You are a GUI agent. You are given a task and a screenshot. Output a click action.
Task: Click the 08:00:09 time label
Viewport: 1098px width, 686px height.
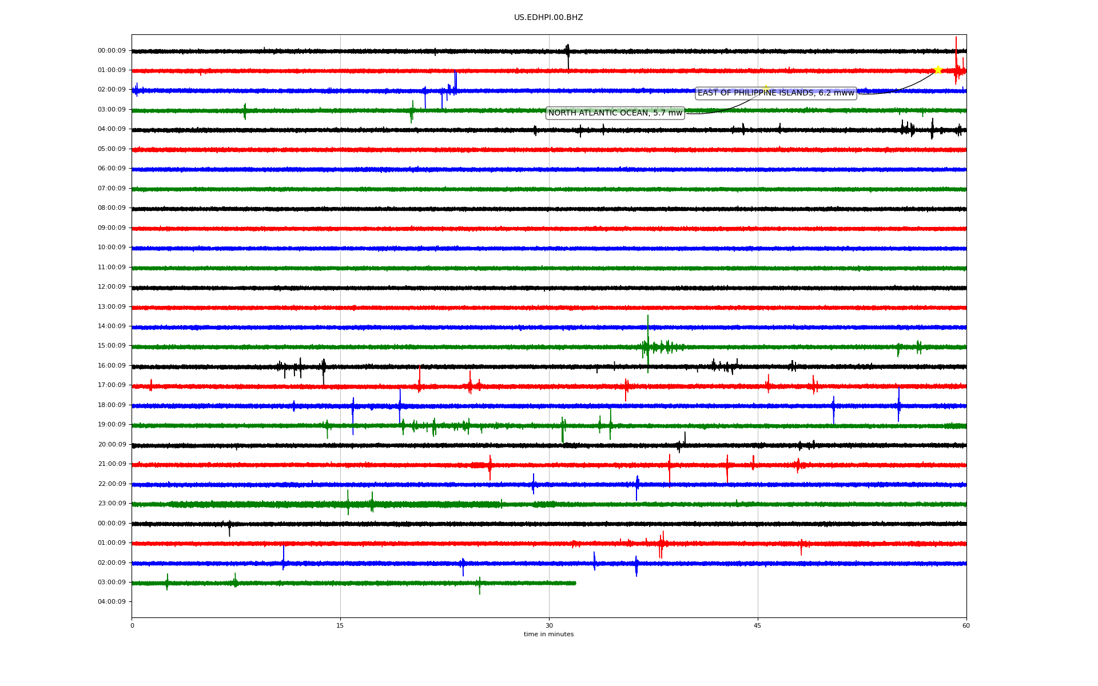(112, 208)
